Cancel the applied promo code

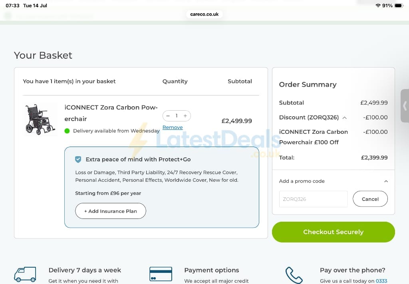tap(370, 199)
